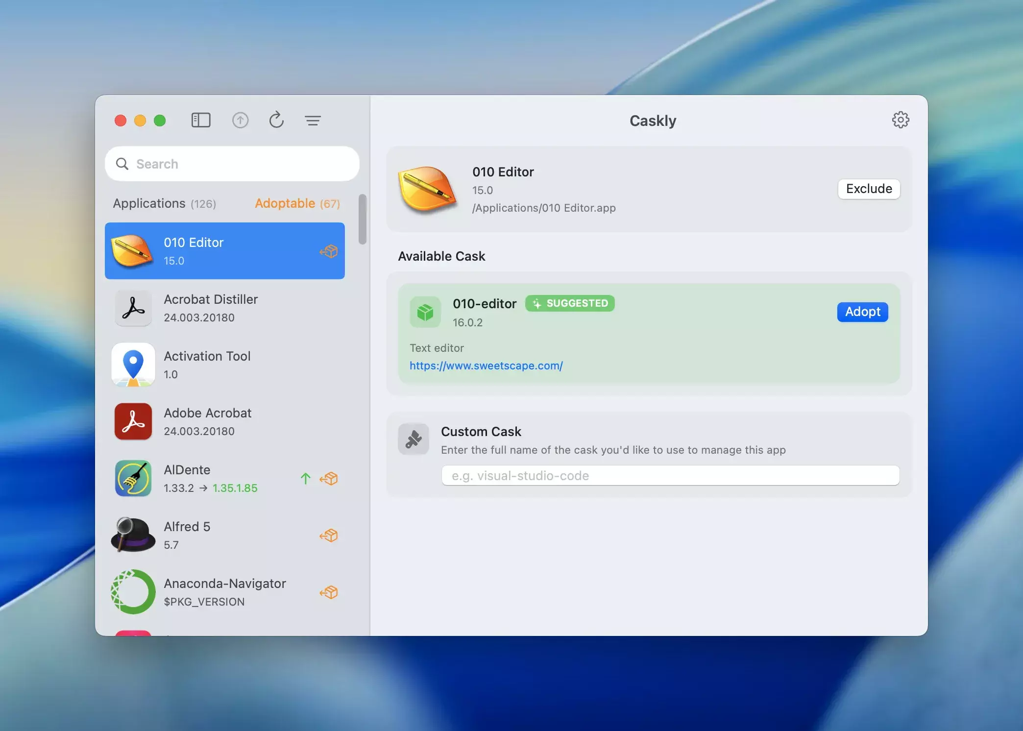This screenshot has width=1023, height=731.
Task: Focus the custom cask name field
Action: 670,476
